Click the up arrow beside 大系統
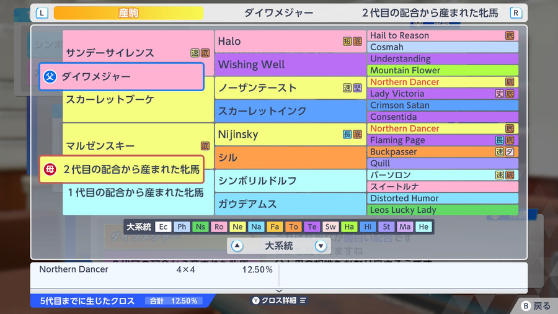The image size is (558, 314). pyautogui.click(x=237, y=246)
